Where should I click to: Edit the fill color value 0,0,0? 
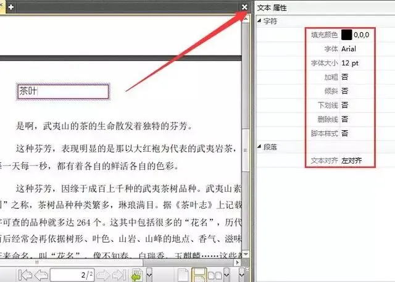362,35
